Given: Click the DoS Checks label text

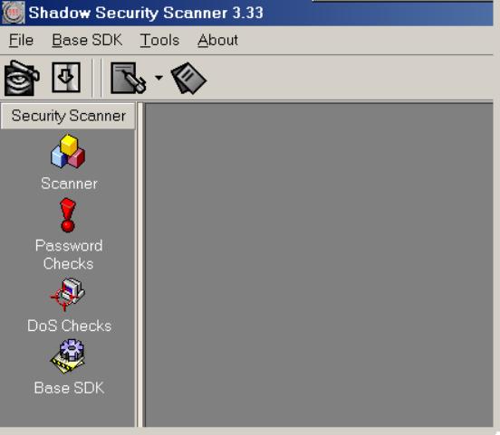Looking at the screenshot, I should 69,326.
